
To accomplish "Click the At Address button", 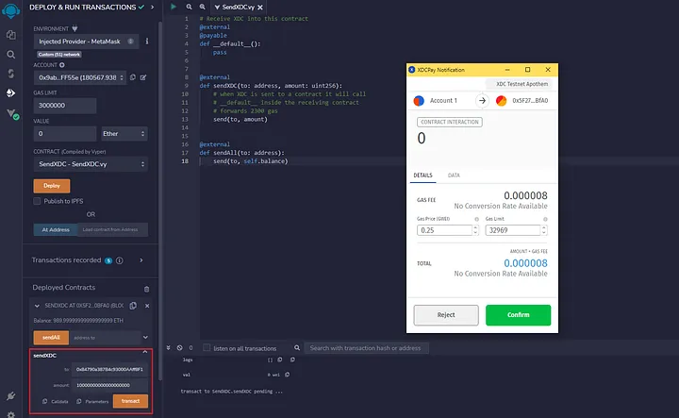I will click(x=56, y=229).
